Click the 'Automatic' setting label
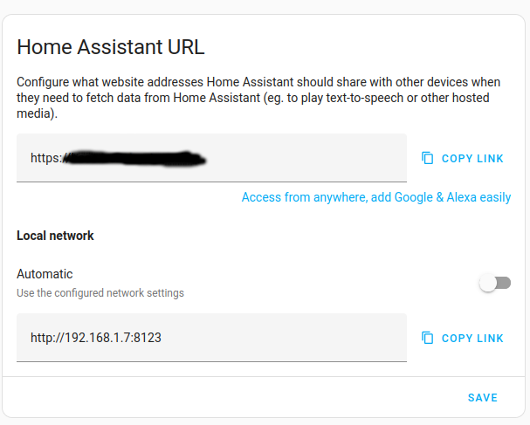Image resolution: width=530 pixels, height=425 pixels. (45, 274)
